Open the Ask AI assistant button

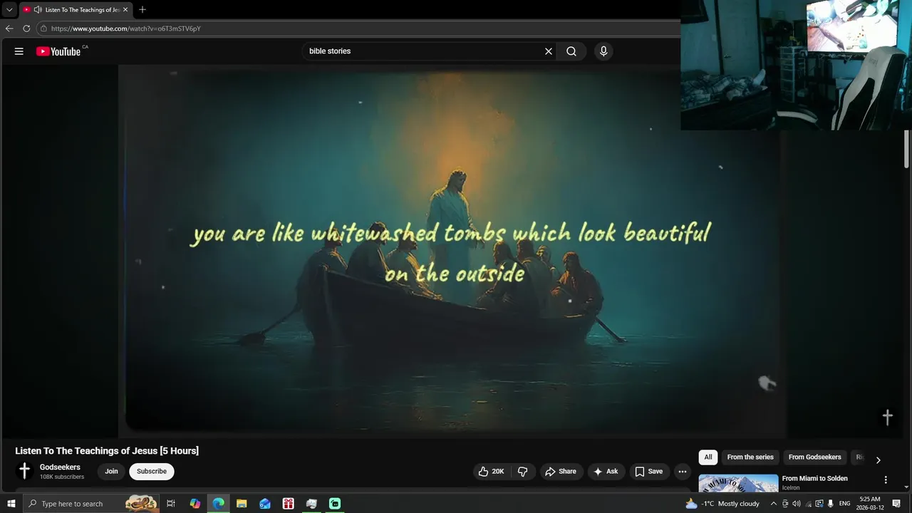[606, 472]
